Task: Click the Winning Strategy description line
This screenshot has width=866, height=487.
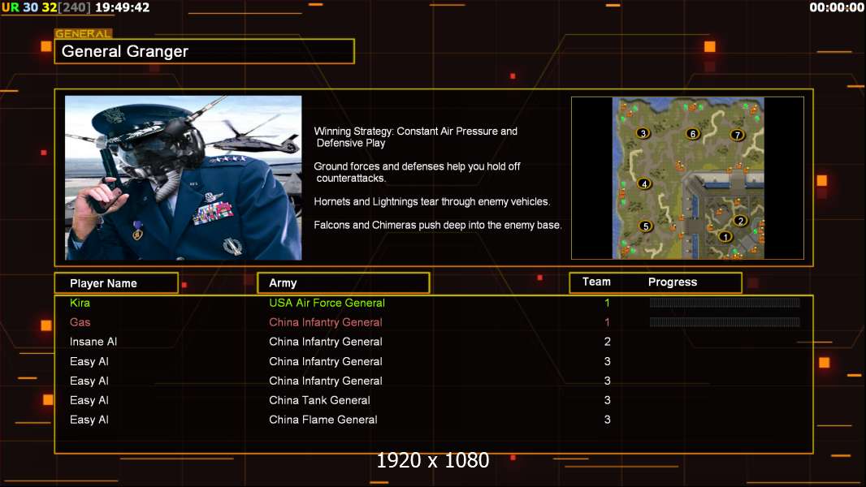Action: point(416,137)
